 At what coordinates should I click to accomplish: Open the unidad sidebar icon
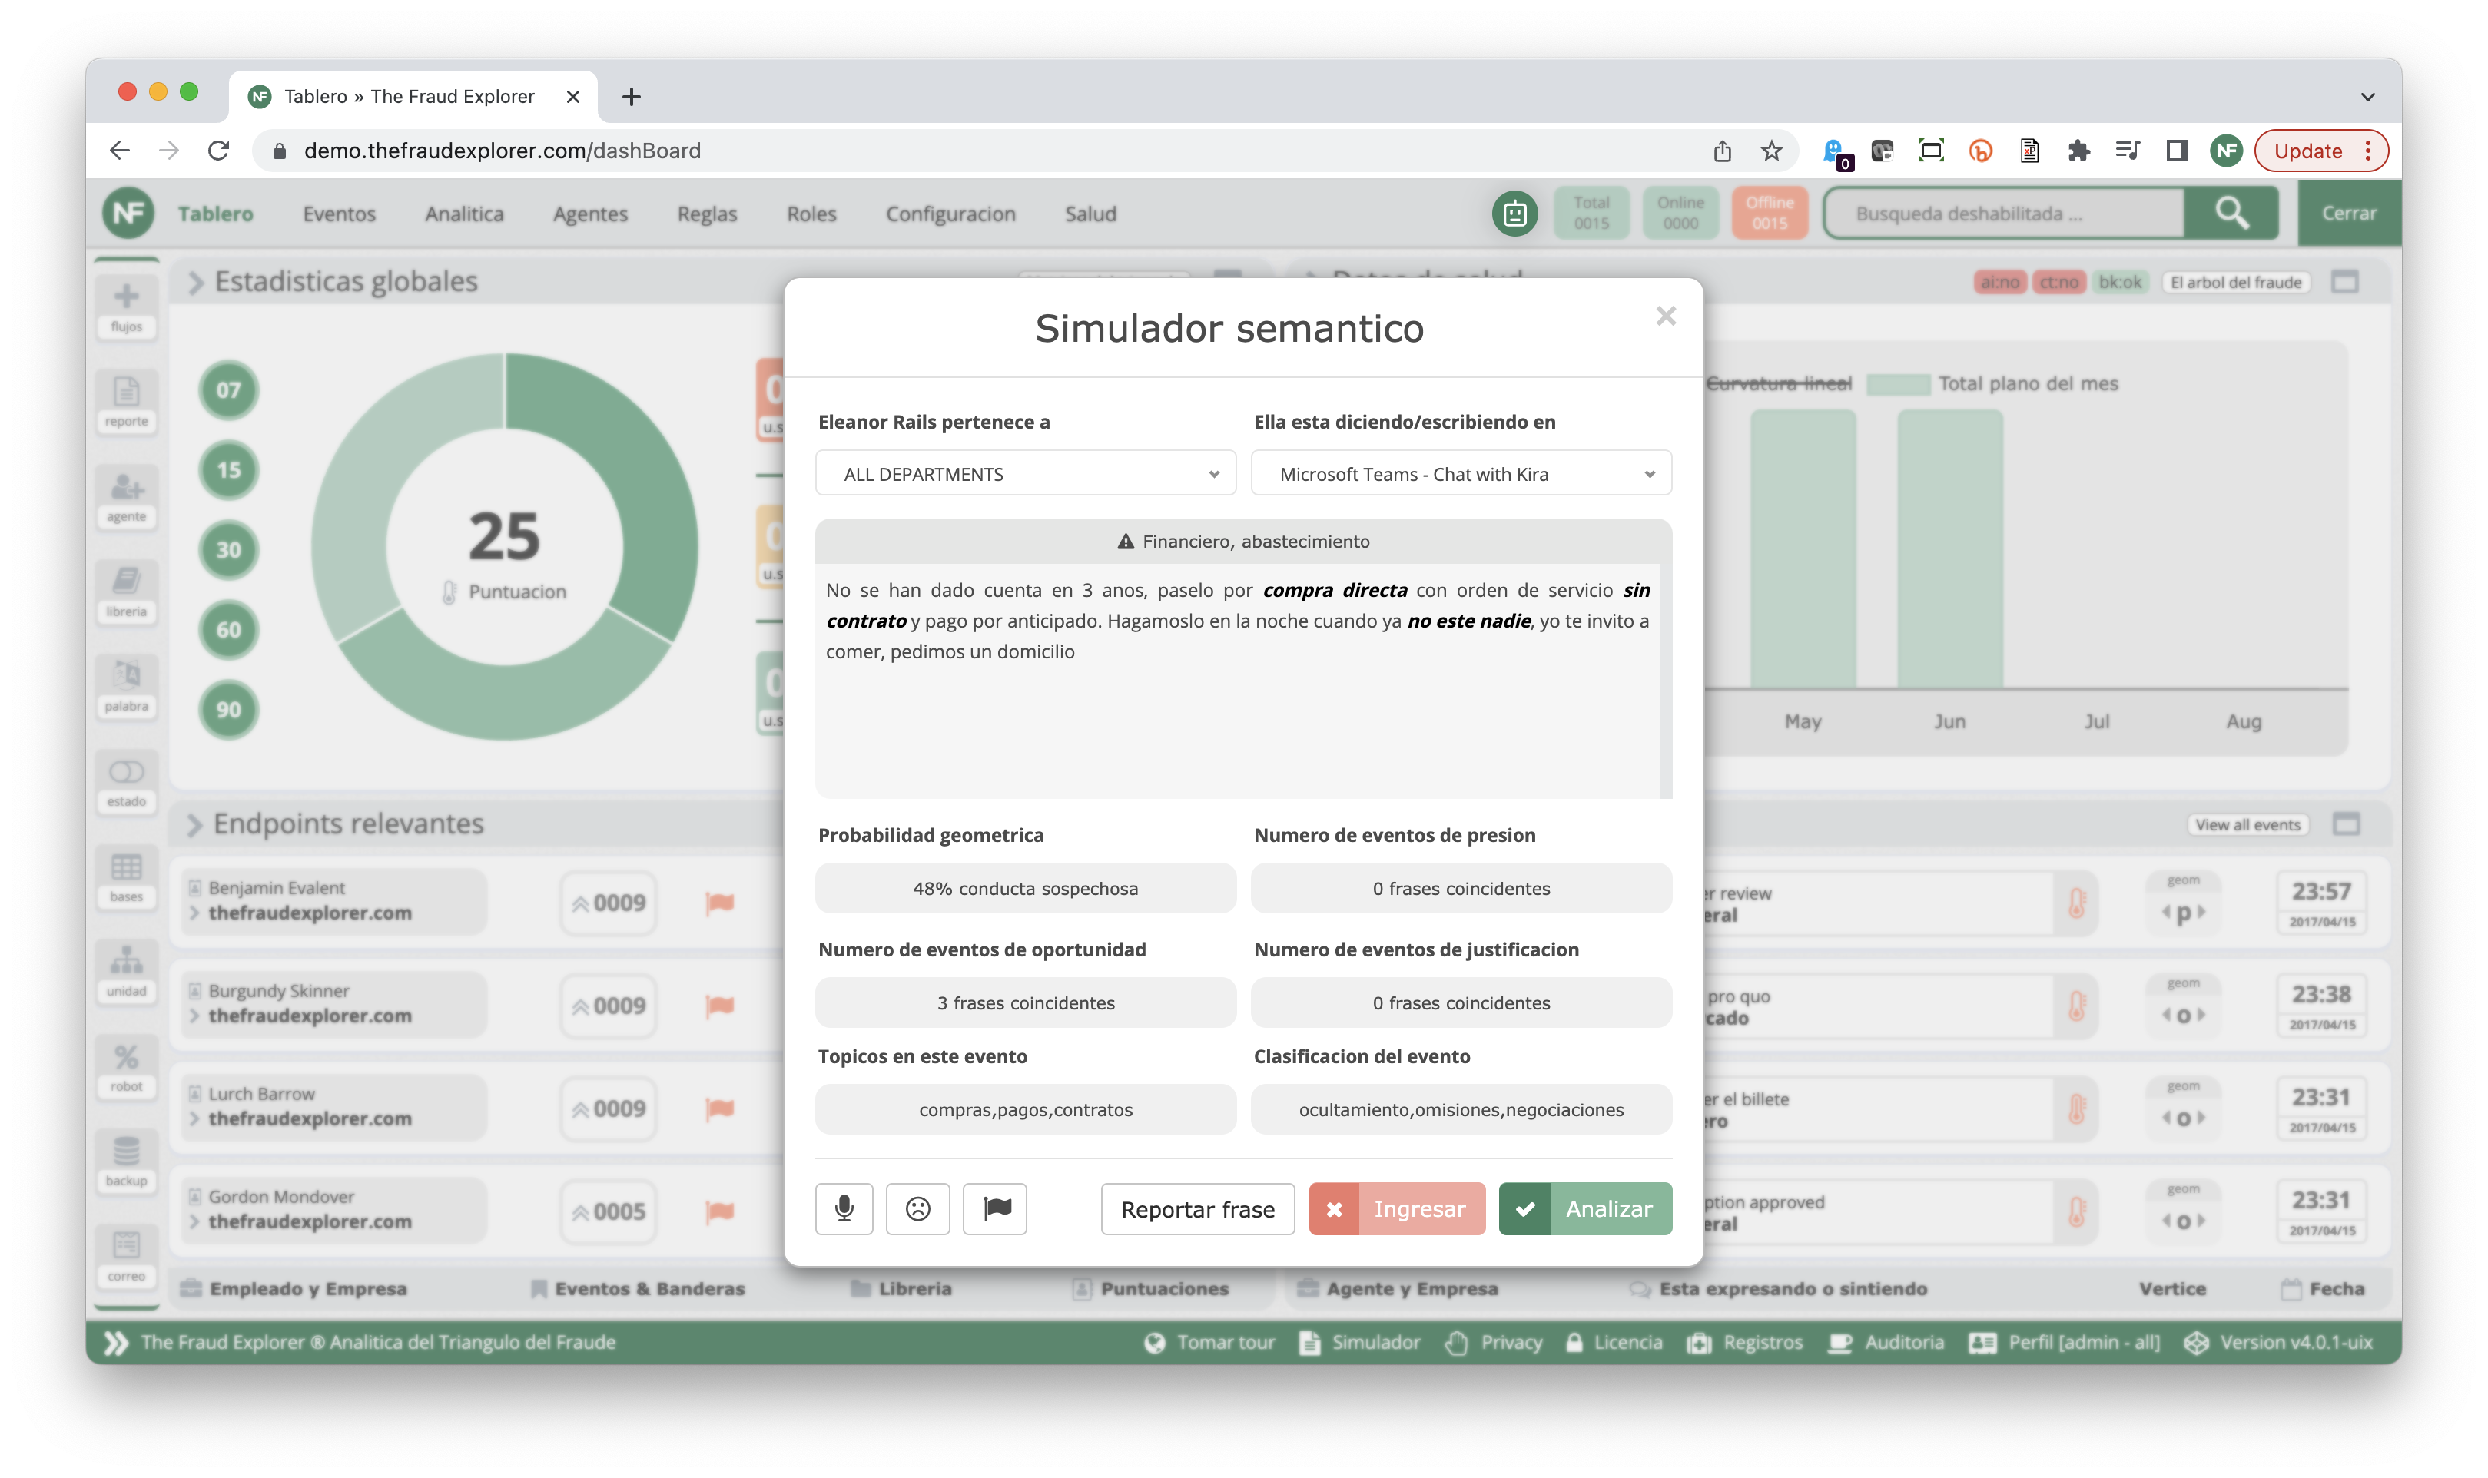(127, 972)
